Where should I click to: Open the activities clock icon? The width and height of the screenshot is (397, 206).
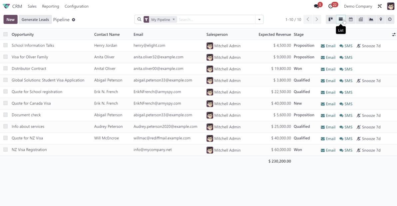tap(331, 6)
